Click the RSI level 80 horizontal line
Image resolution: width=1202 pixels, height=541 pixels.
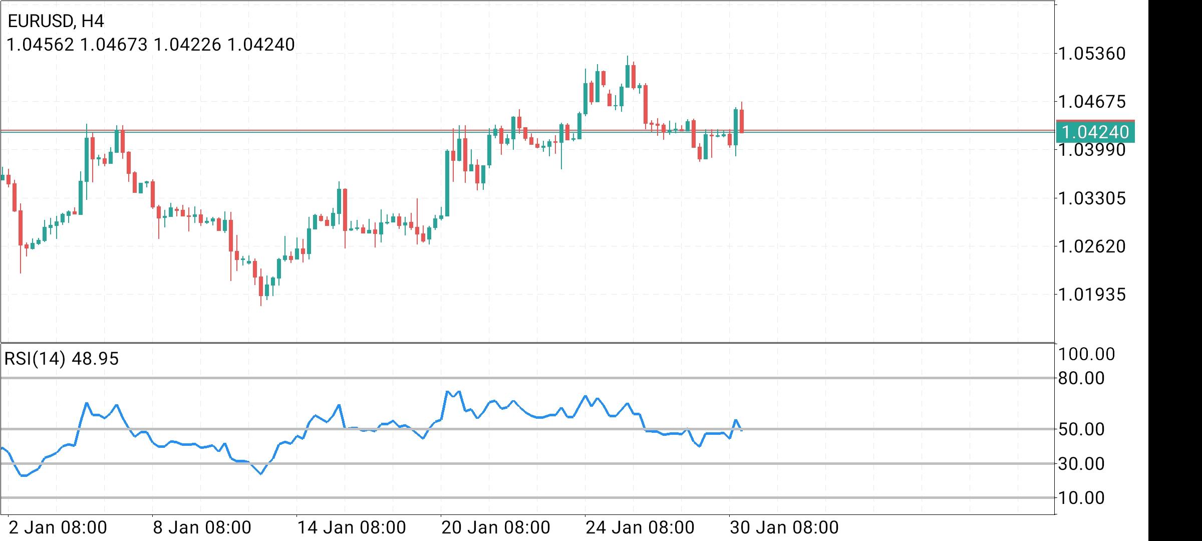pos(527,378)
